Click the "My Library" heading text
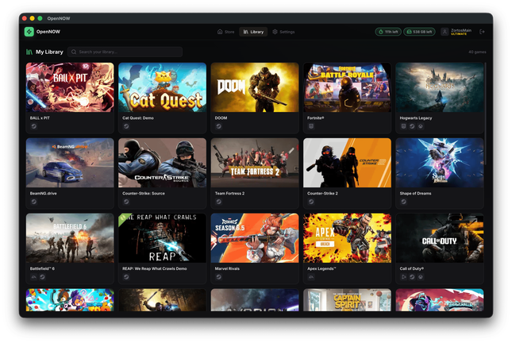512x343 pixels. (x=49, y=52)
